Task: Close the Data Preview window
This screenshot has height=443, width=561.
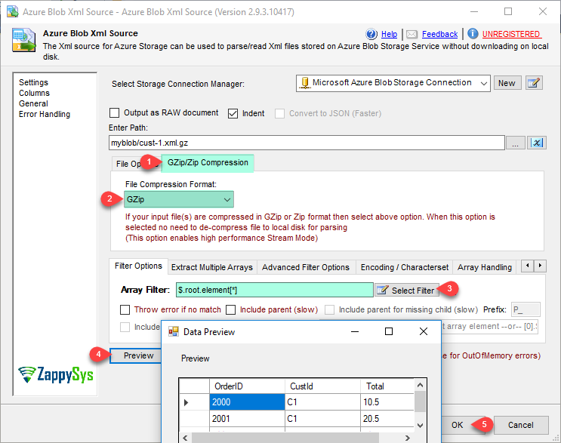Action: point(424,332)
